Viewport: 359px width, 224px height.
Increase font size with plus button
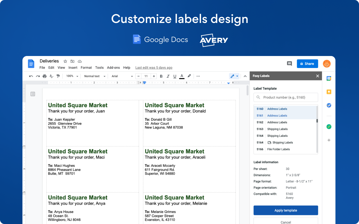[x=154, y=76]
